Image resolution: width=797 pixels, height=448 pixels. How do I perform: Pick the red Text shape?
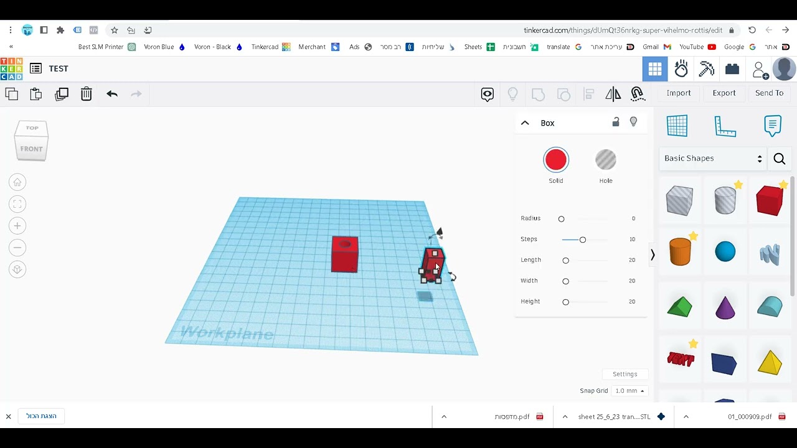681,359
